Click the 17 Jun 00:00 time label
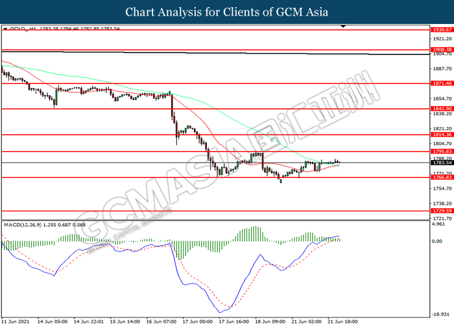 click(198, 321)
